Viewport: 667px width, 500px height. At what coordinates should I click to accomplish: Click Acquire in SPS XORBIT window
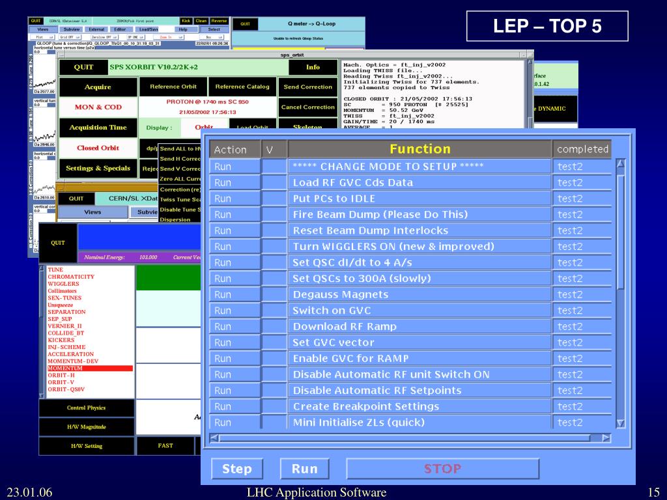(98, 87)
